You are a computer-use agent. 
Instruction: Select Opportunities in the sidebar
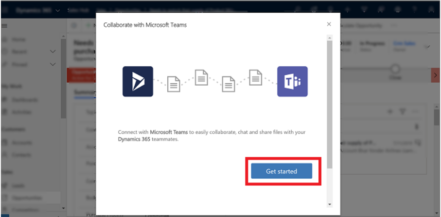pos(27,198)
